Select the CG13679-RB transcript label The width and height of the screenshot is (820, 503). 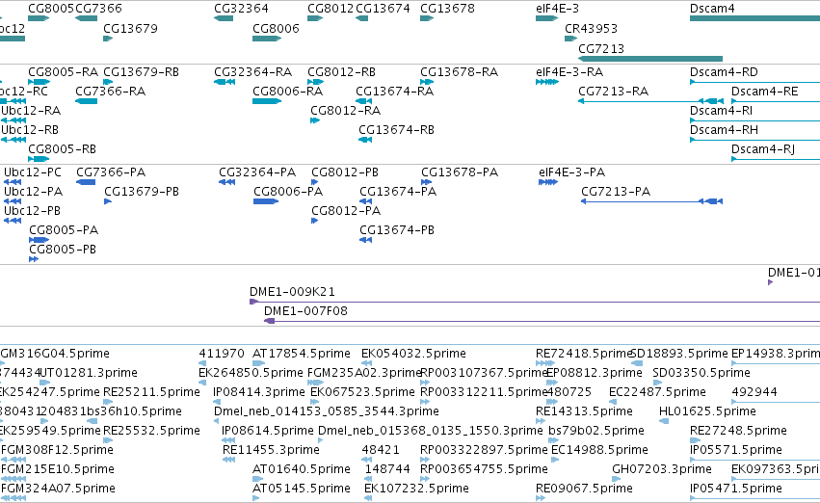[142, 71]
